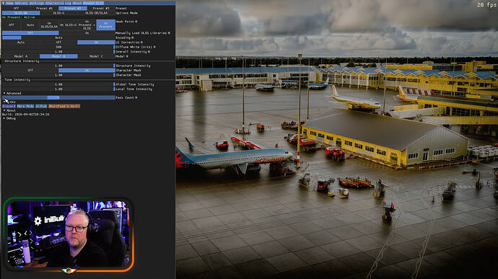The width and height of the screenshot is (498, 279).
Task: Select Off in the Preset row
Action: tap(16, 8)
